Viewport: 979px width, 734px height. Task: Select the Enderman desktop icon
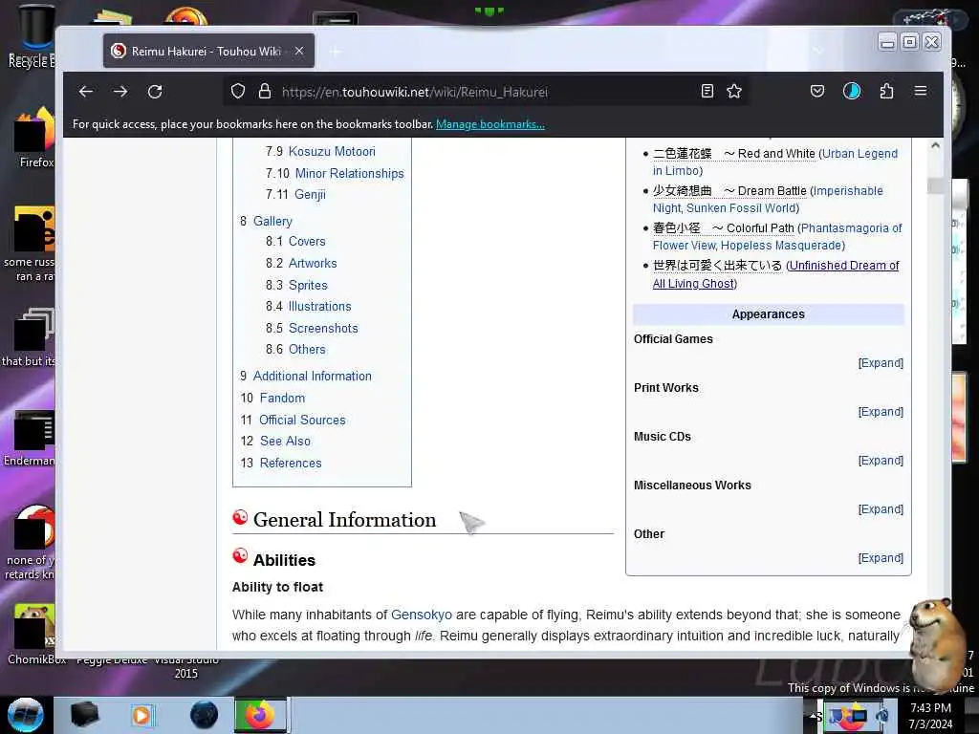coord(32,439)
